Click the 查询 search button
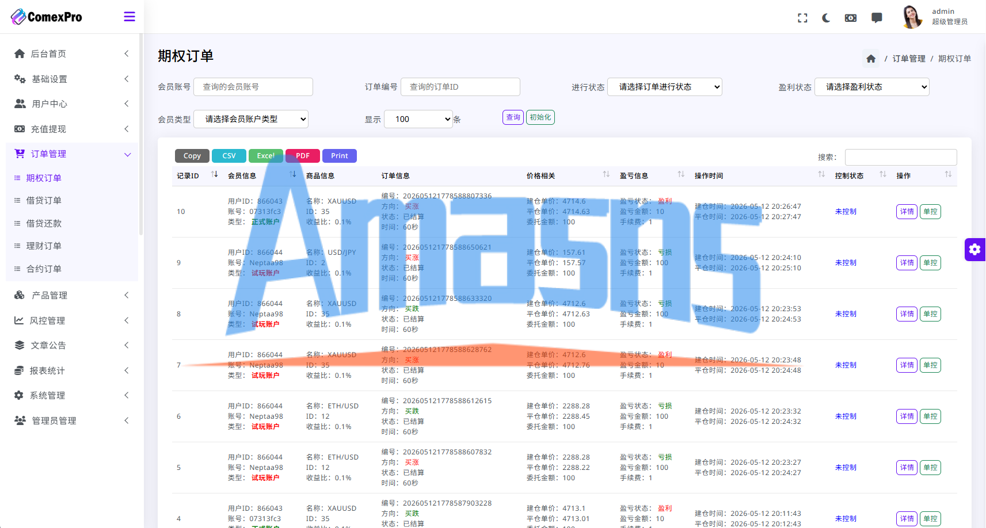The height and width of the screenshot is (528, 986). point(513,117)
